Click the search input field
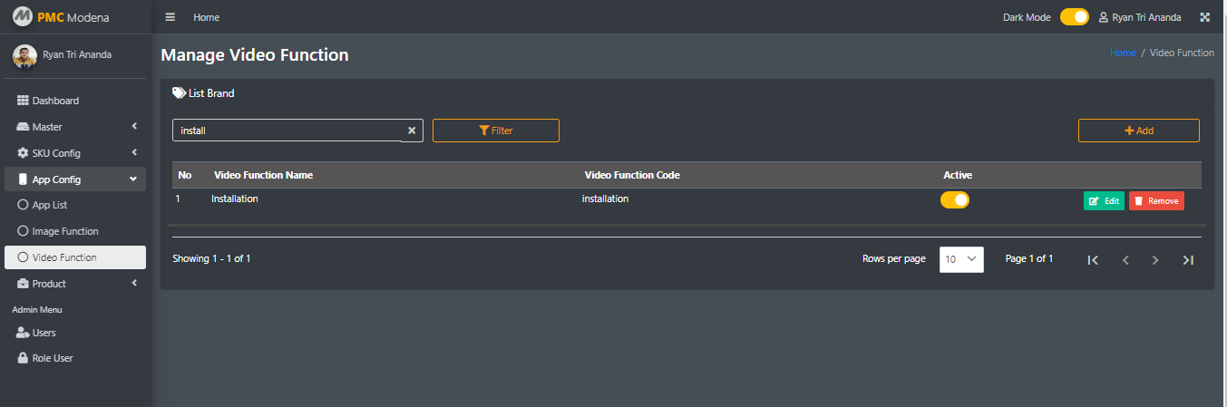Viewport: 1227px width, 407px height. (286, 131)
